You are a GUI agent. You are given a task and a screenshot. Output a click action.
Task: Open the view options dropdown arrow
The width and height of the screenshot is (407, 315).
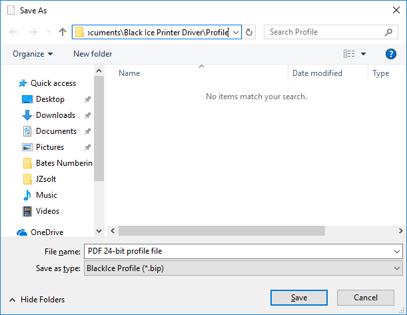(x=363, y=54)
